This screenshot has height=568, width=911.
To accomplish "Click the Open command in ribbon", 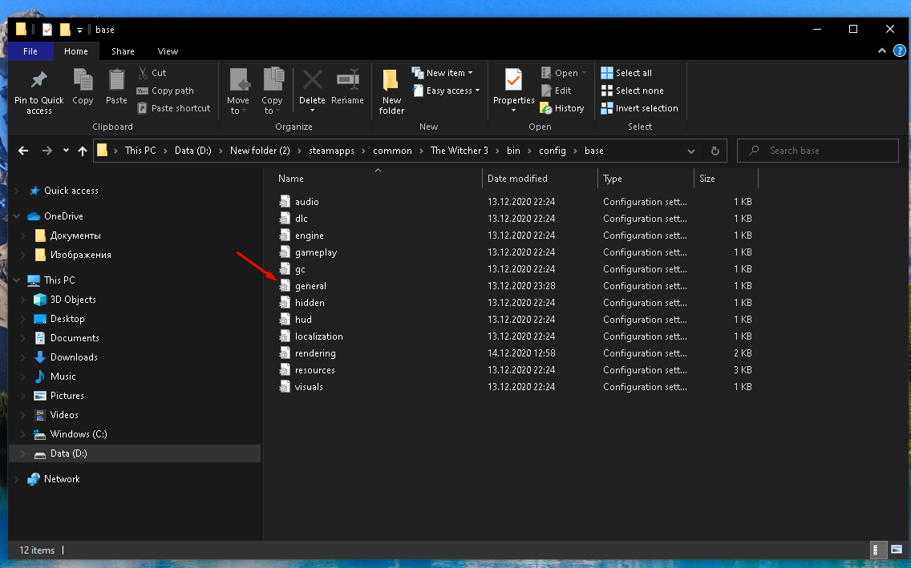I will [x=563, y=73].
